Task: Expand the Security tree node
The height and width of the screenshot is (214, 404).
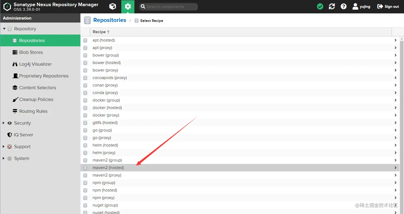Action: click(4, 123)
